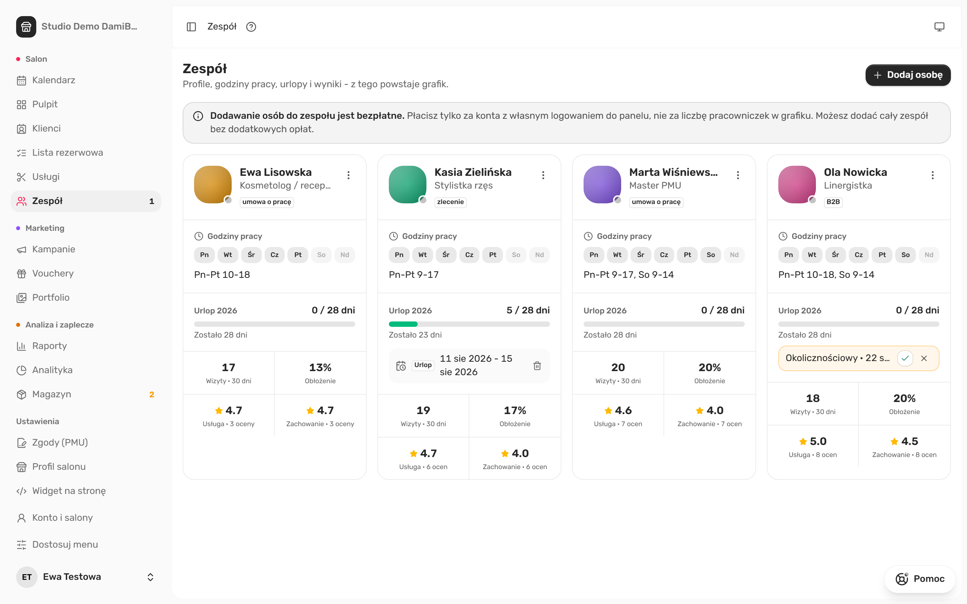Viewport: 967px width, 604px height.
Task: Open Marta Wiśniewska's three-dot menu
Action: 738,175
